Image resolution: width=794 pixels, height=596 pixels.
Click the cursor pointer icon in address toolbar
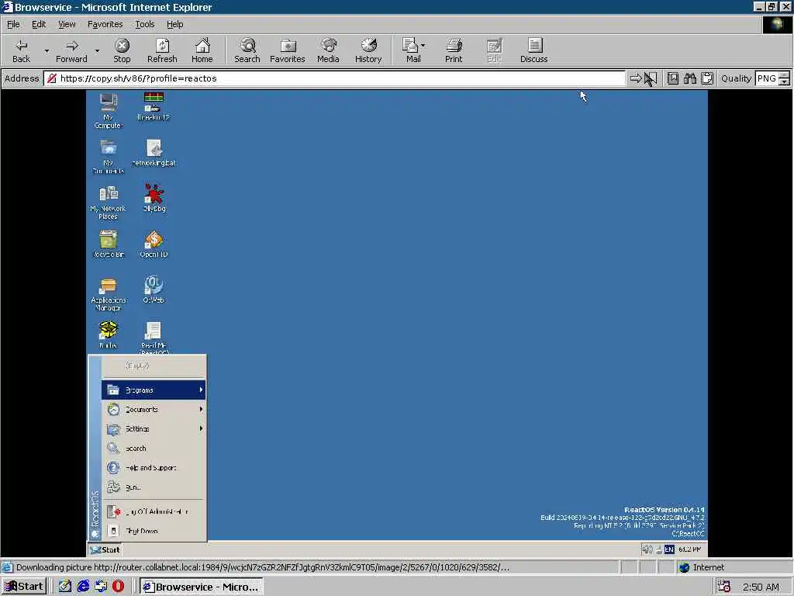651,78
